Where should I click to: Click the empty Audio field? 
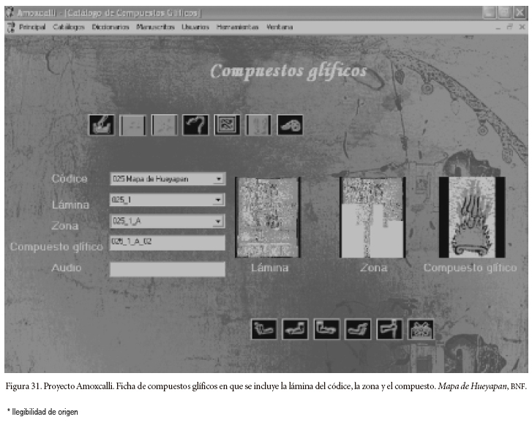point(167,269)
